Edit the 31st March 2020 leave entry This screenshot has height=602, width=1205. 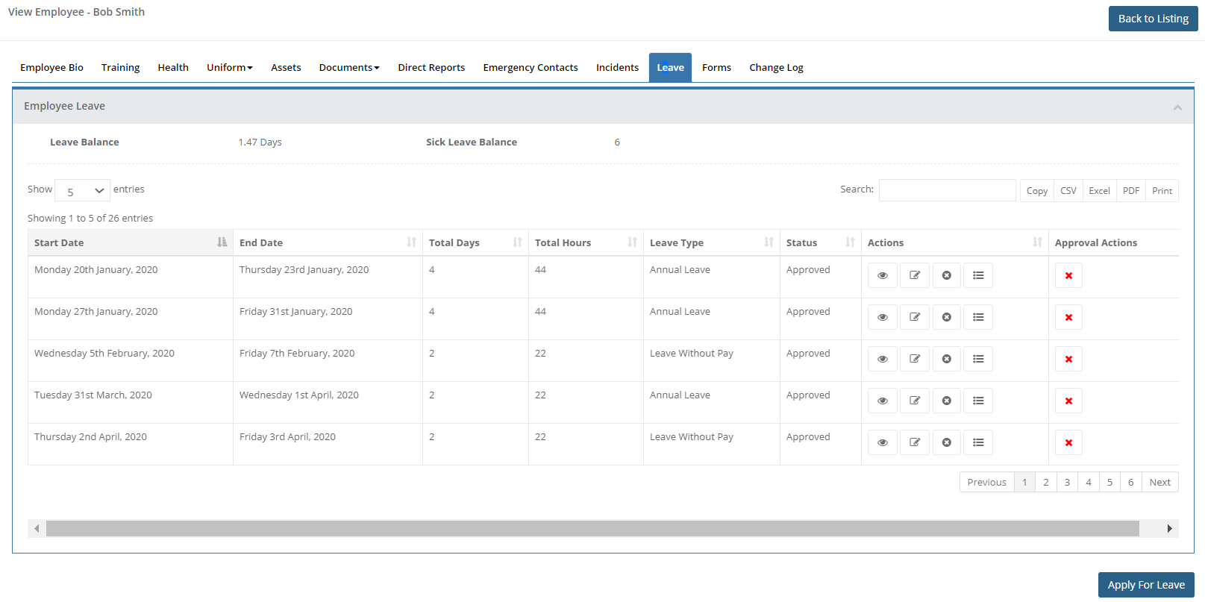coord(915,401)
